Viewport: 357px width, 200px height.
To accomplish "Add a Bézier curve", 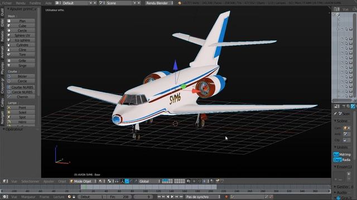I will point(21,76).
